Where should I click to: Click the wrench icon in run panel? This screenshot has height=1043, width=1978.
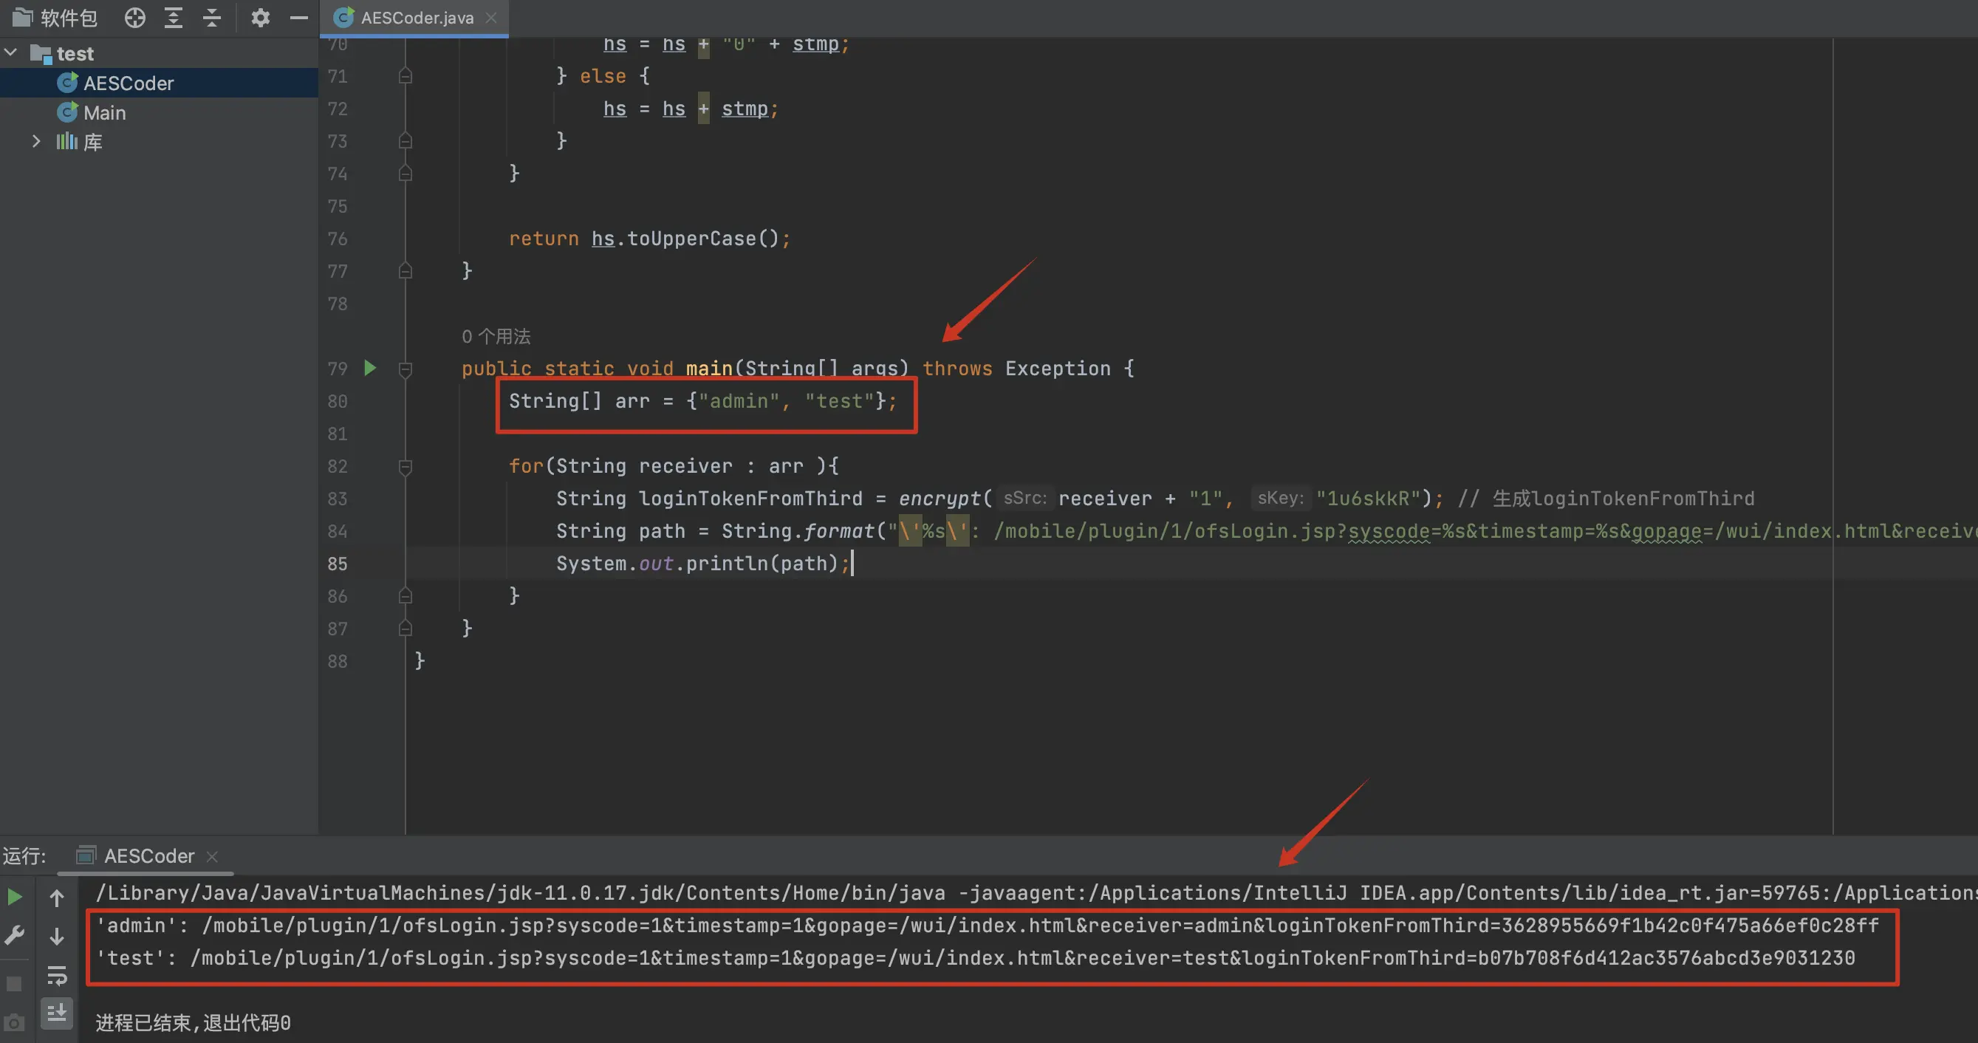(15, 935)
